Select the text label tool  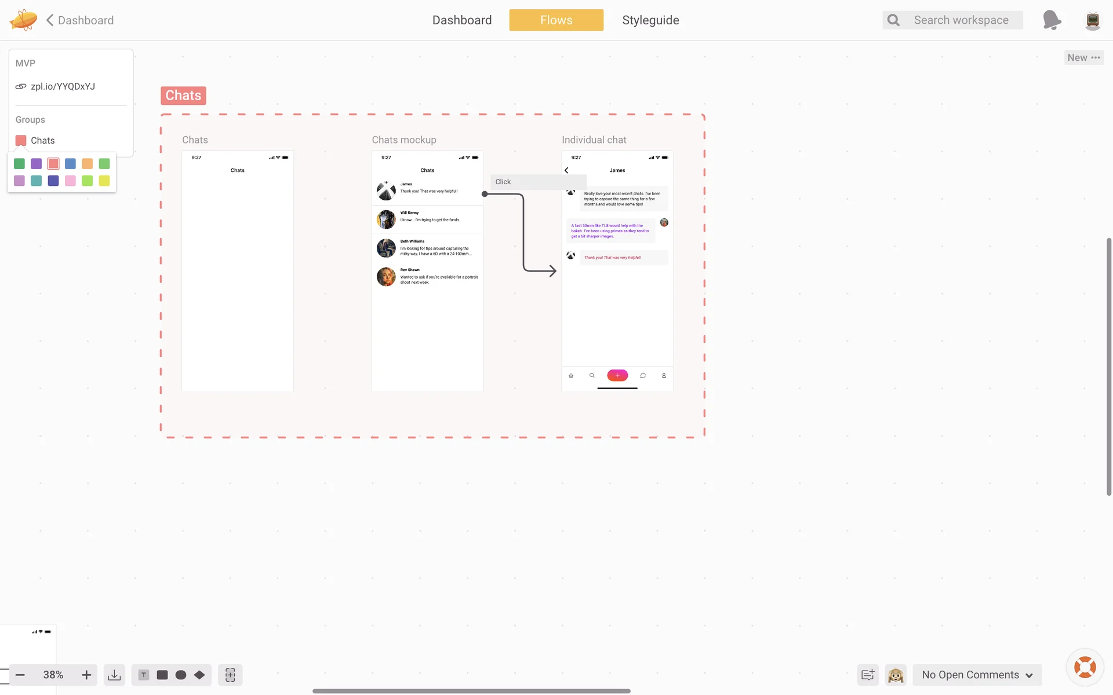tap(144, 675)
